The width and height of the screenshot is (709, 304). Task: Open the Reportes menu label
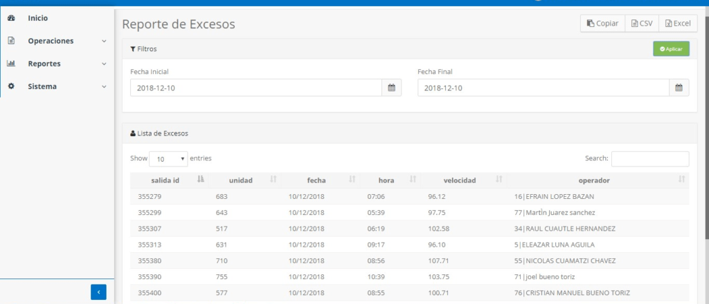[x=44, y=64]
